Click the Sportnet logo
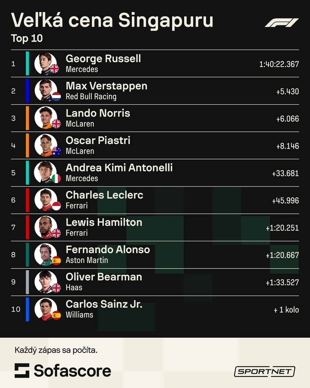The width and height of the screenshot is (310, 388). 264,371
